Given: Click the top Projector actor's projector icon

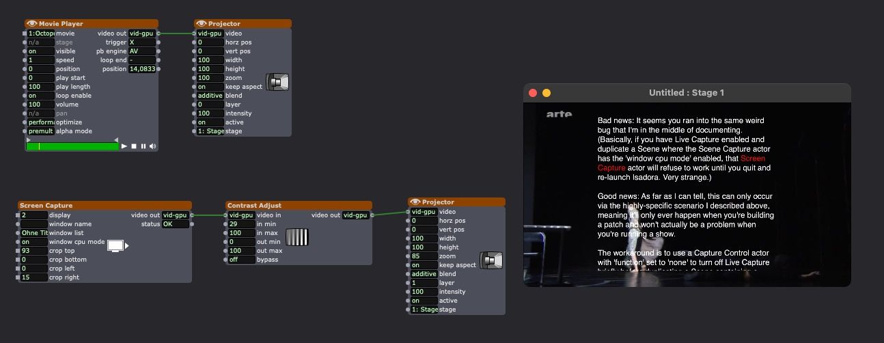Looking at the screenshot, I should 277,83.
